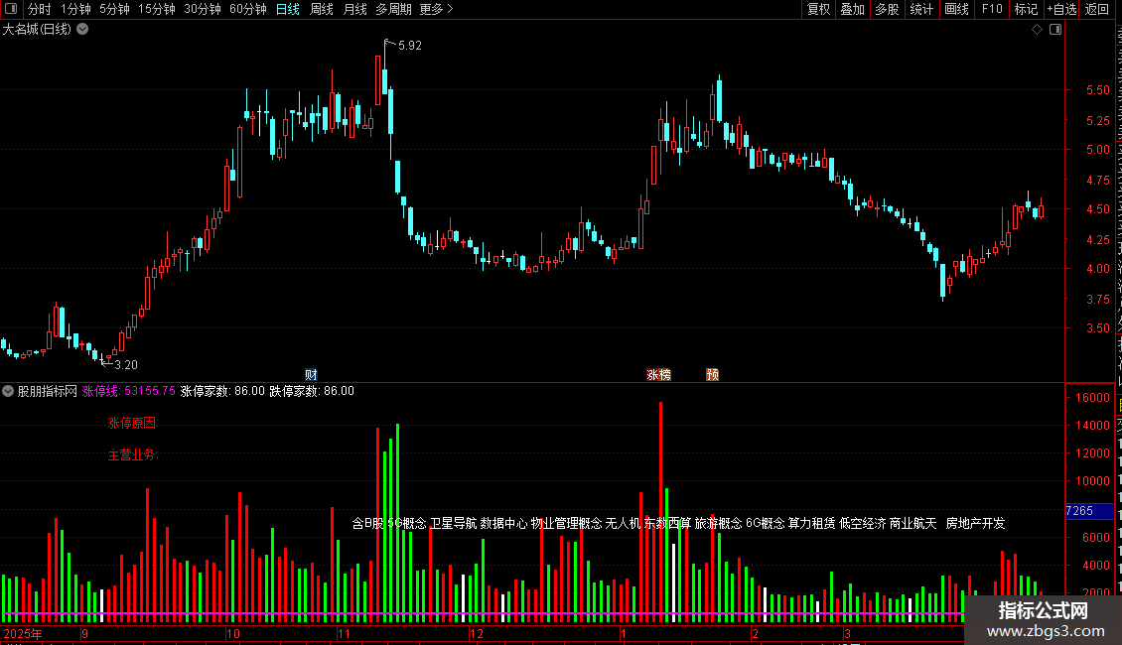Click the 涨停原因 label
This screenshot has width=1122, height=645.
[132, 424]
